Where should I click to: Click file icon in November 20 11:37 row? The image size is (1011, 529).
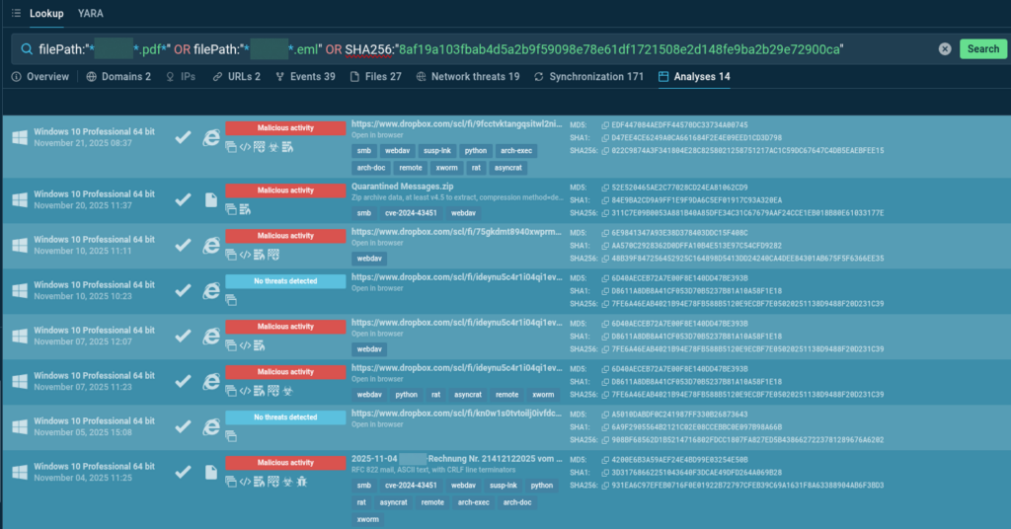click(x=210, y=199)
